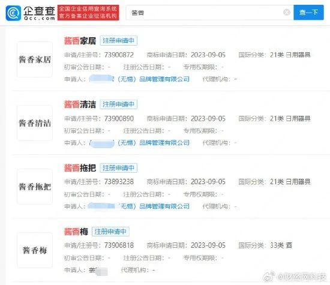Open the 酱香拖把 trademark title

point(80,168)
